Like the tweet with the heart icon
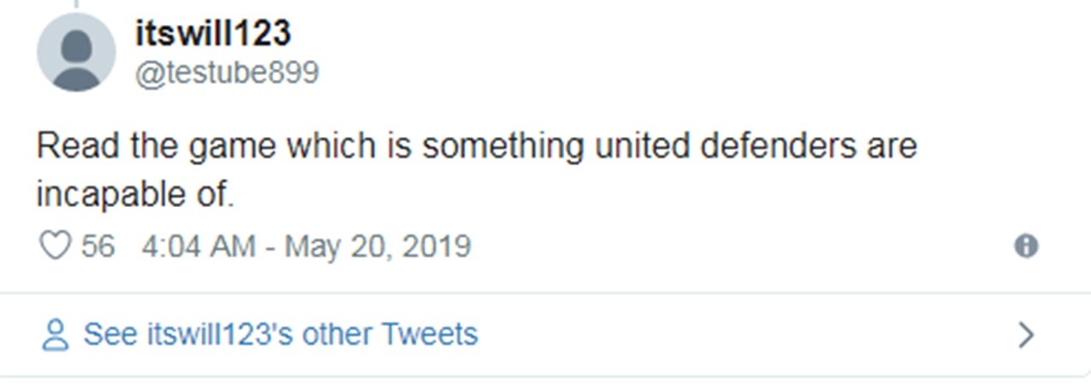Image resolution: width=1091 pixels, height=385 pixels. (x=55, y=246)
